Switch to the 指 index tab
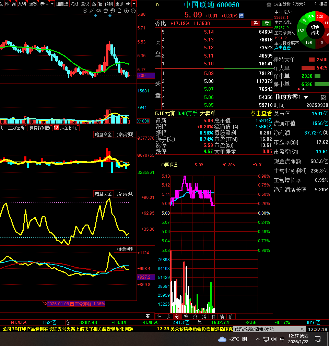Image resolution: width=329 pixels, height=346 pixels. click(204, 317)
